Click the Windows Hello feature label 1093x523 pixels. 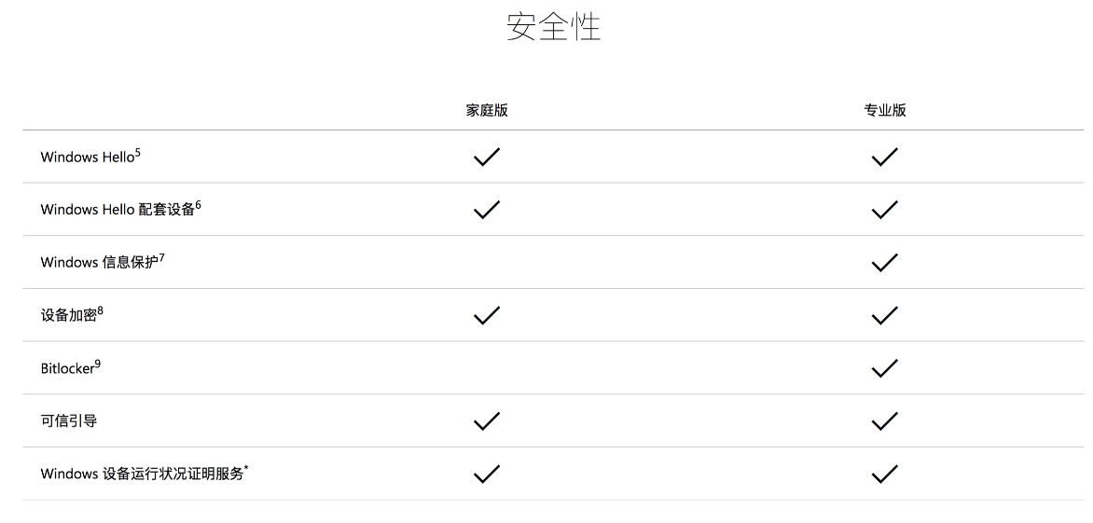click(x=87, y=158)
